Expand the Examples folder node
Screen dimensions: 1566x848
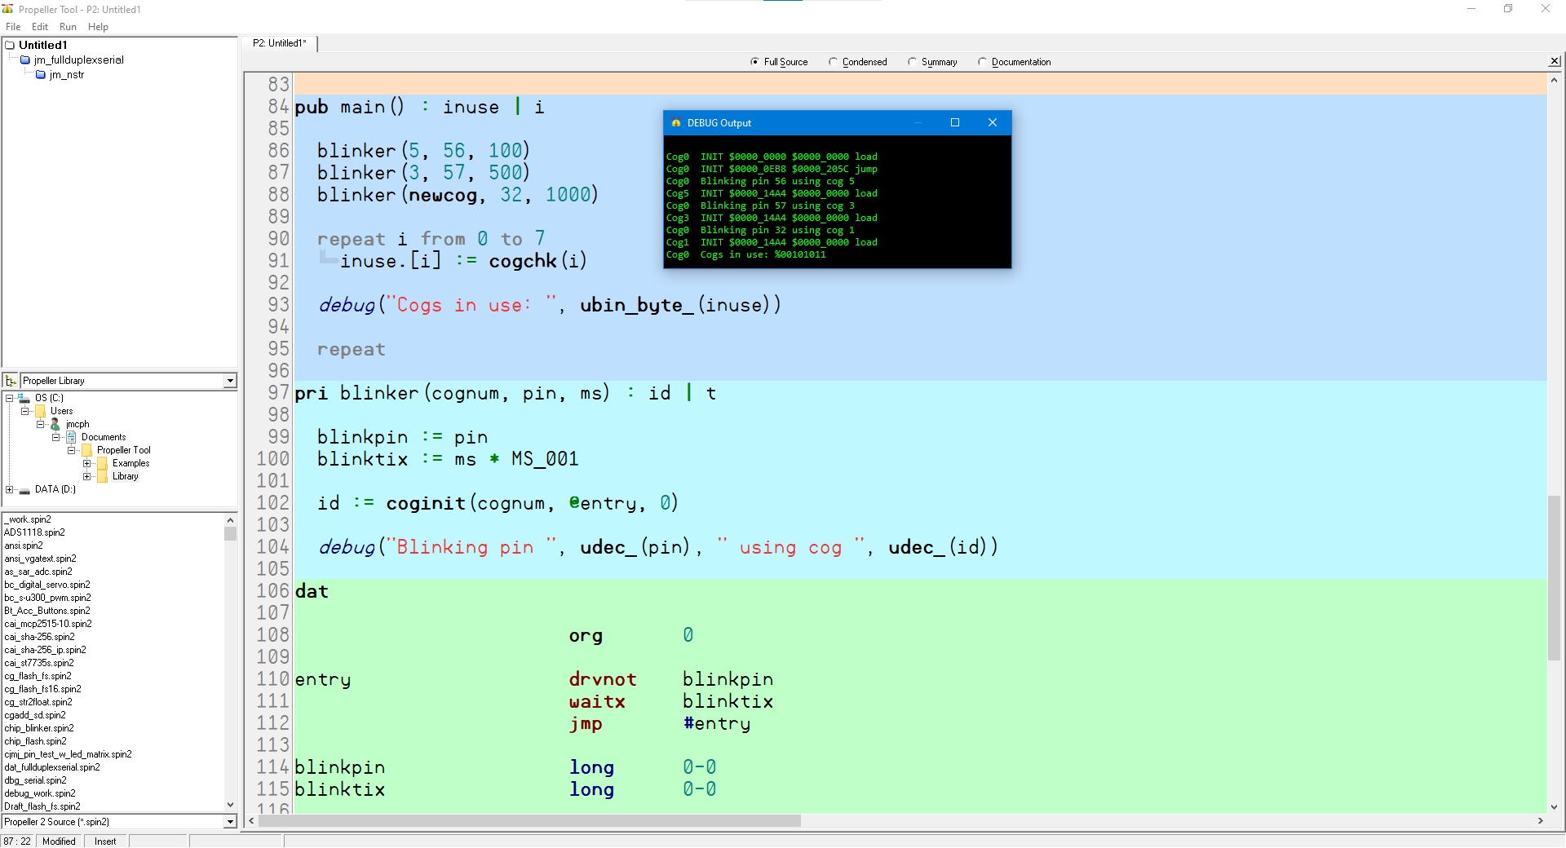tap(87, 464)
